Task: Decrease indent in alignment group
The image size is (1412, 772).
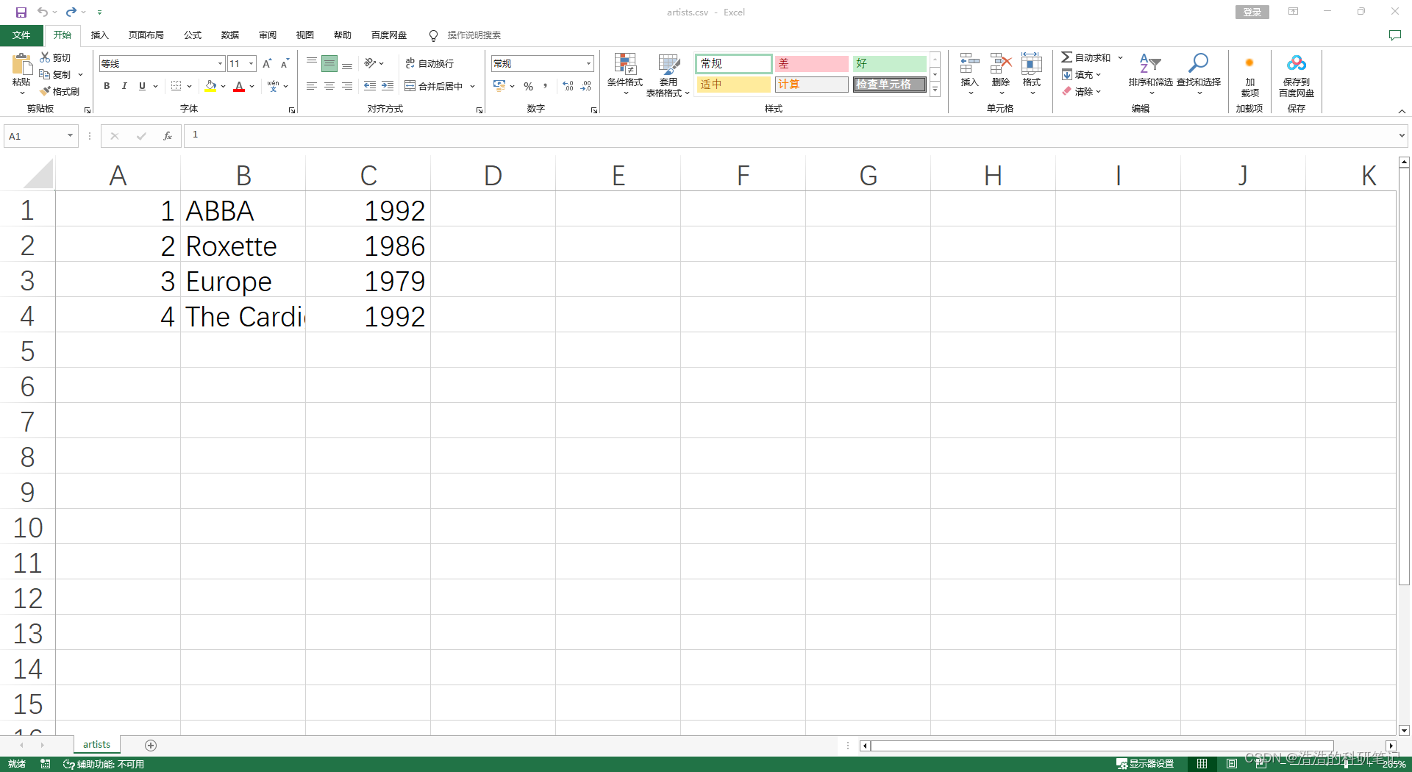Action: click(370, 86)
